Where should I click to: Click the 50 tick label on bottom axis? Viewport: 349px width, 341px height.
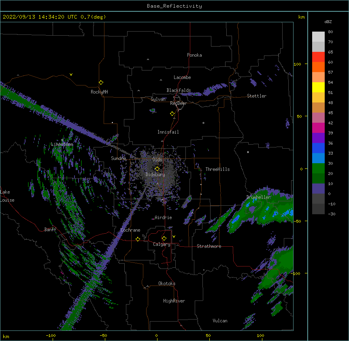tap(208, 335)
